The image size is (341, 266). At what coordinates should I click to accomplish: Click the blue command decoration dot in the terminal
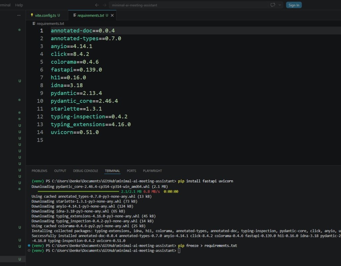click(x=29, y=246)
